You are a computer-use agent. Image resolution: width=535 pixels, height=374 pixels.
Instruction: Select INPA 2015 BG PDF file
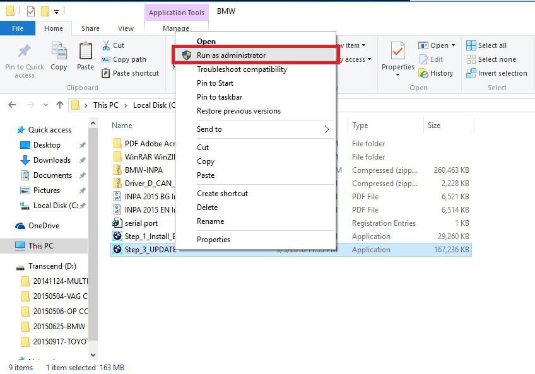click(x=144, y=197)
